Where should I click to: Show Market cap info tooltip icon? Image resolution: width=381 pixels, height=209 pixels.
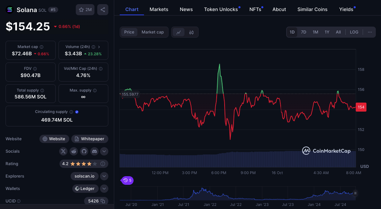pyautogui.click(x=42, y=47)
